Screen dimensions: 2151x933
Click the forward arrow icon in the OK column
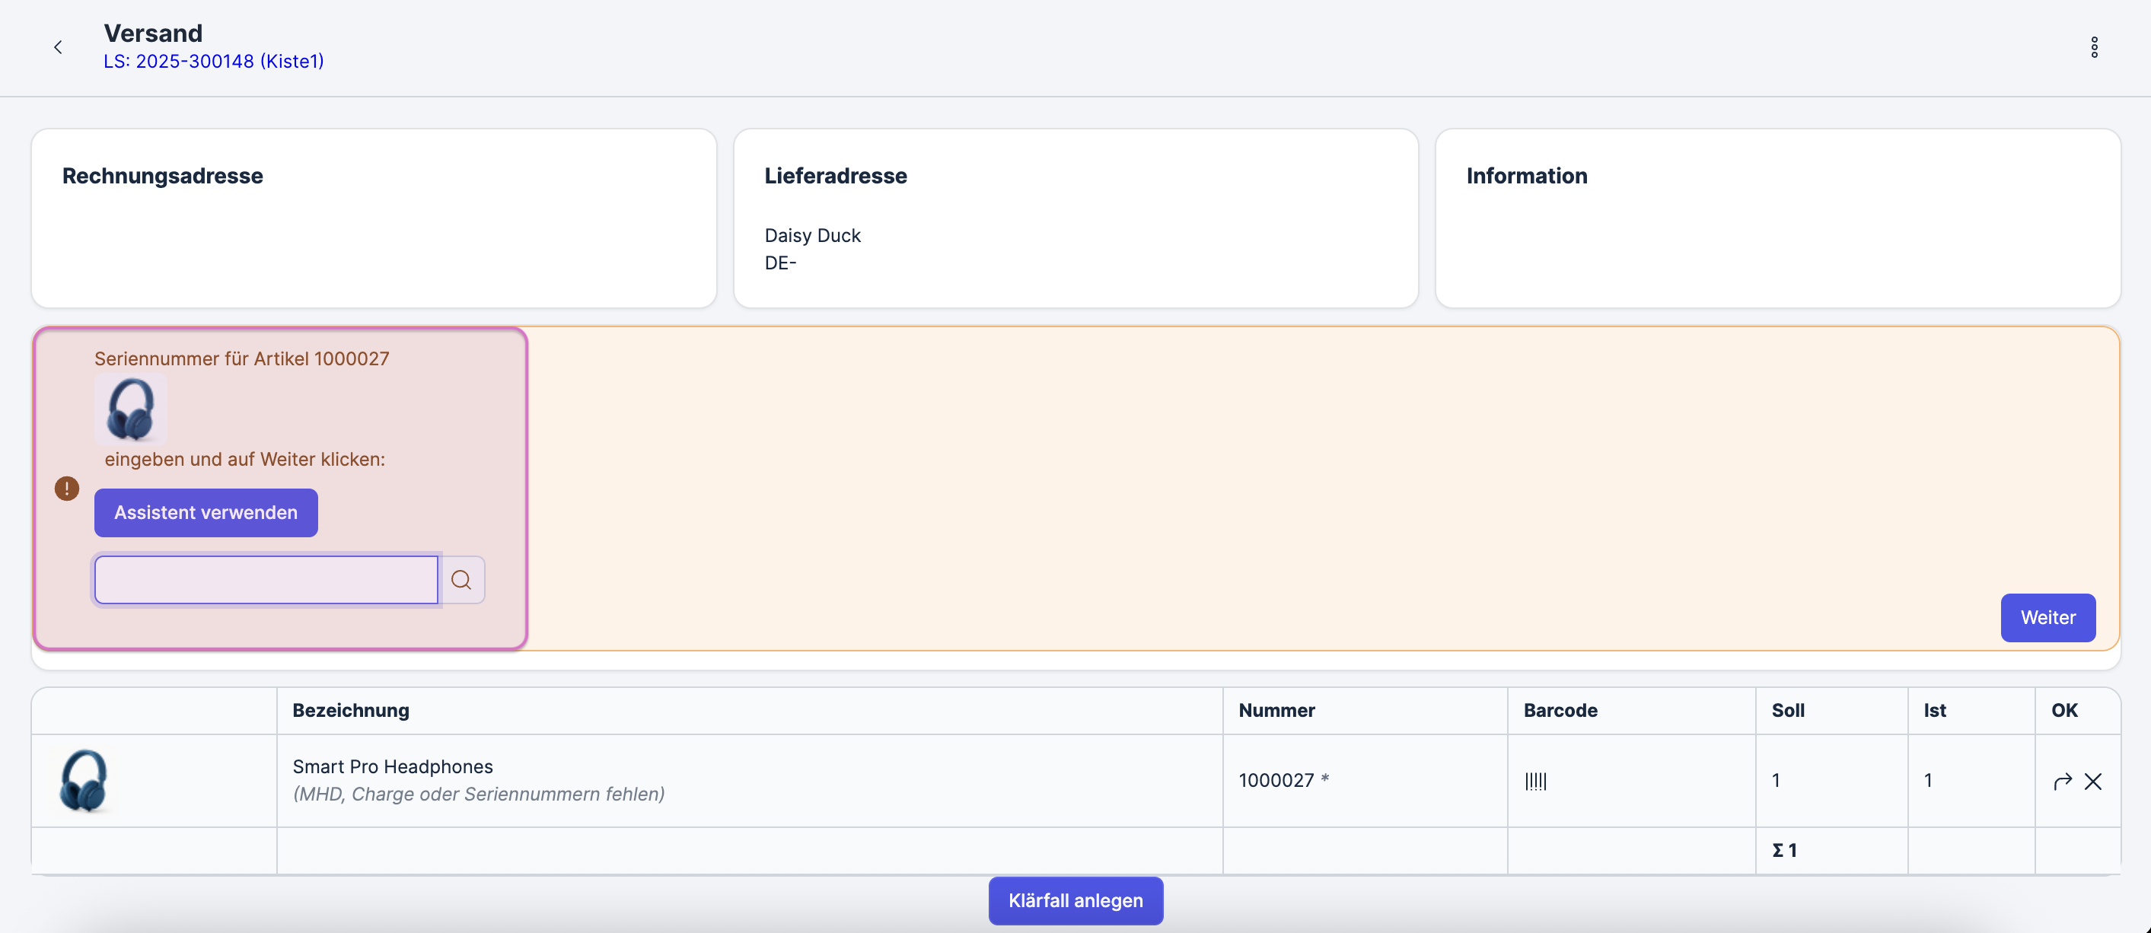(x=2062, y=781)
